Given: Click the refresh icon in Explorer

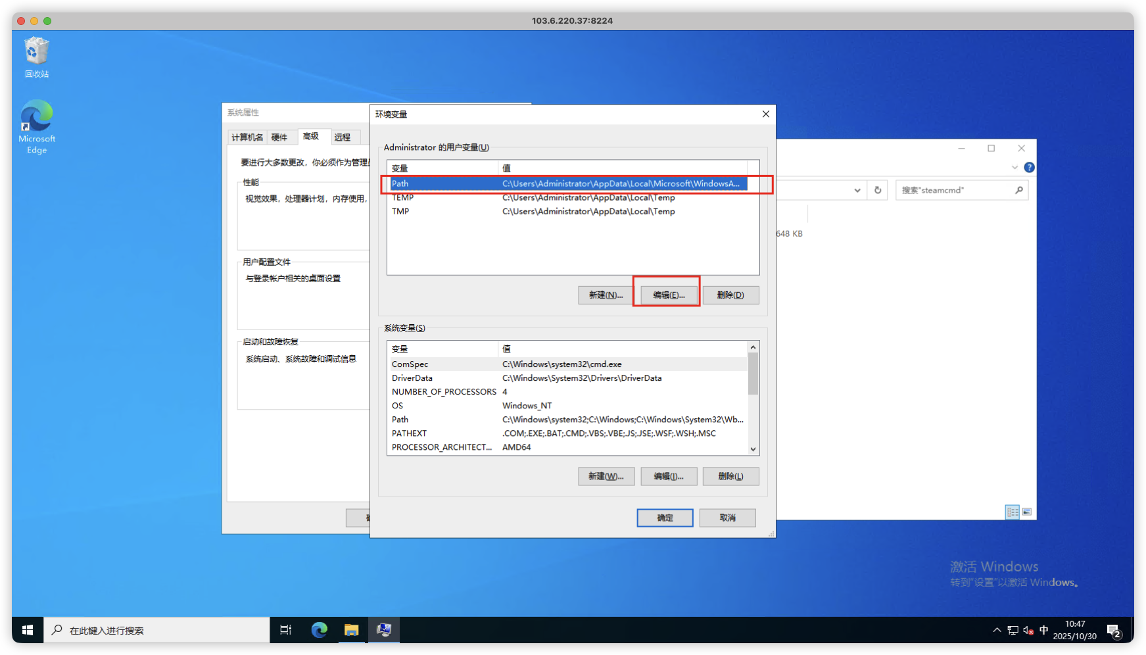Looking at the screenshot, I should [878, 190].
